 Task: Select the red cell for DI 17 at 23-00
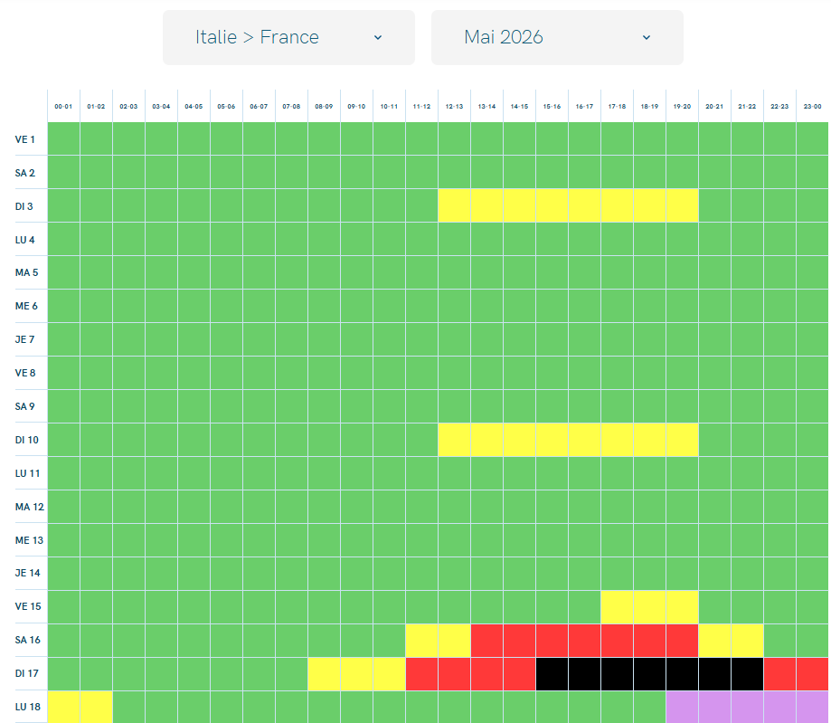812,674
